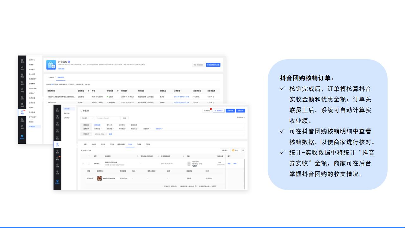Open 概况 icon in 抖音团购 window sidebar
Image resolution: width=405 pixels, height=228 pixels.
click(22, 61)
